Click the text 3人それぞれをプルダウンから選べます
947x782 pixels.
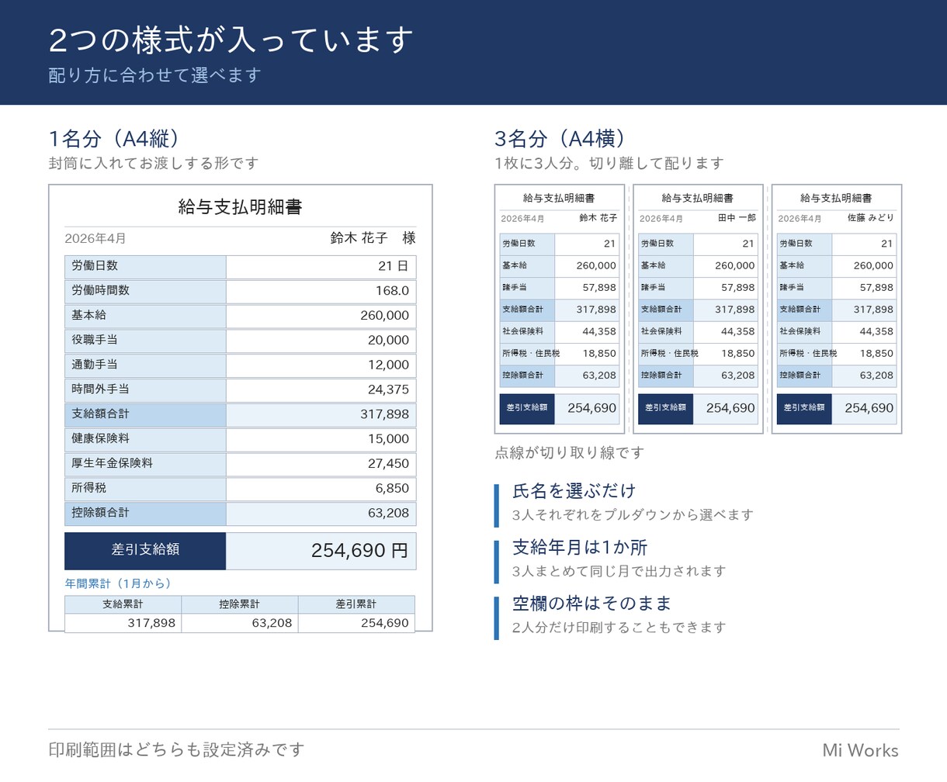point(633,515)
